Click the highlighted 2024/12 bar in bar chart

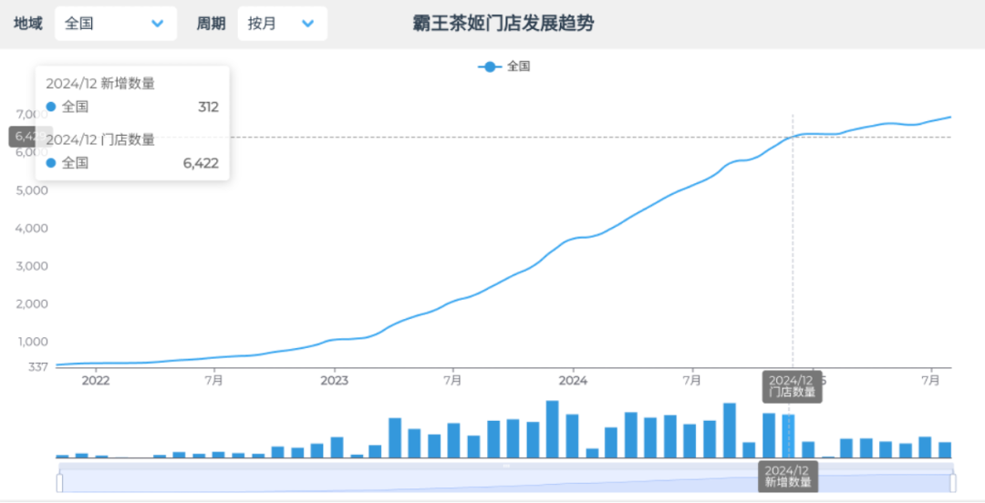[788, 436]
